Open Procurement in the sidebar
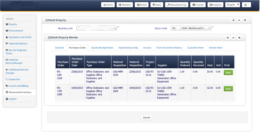This screenshot has width=260, height=136. 16,31
